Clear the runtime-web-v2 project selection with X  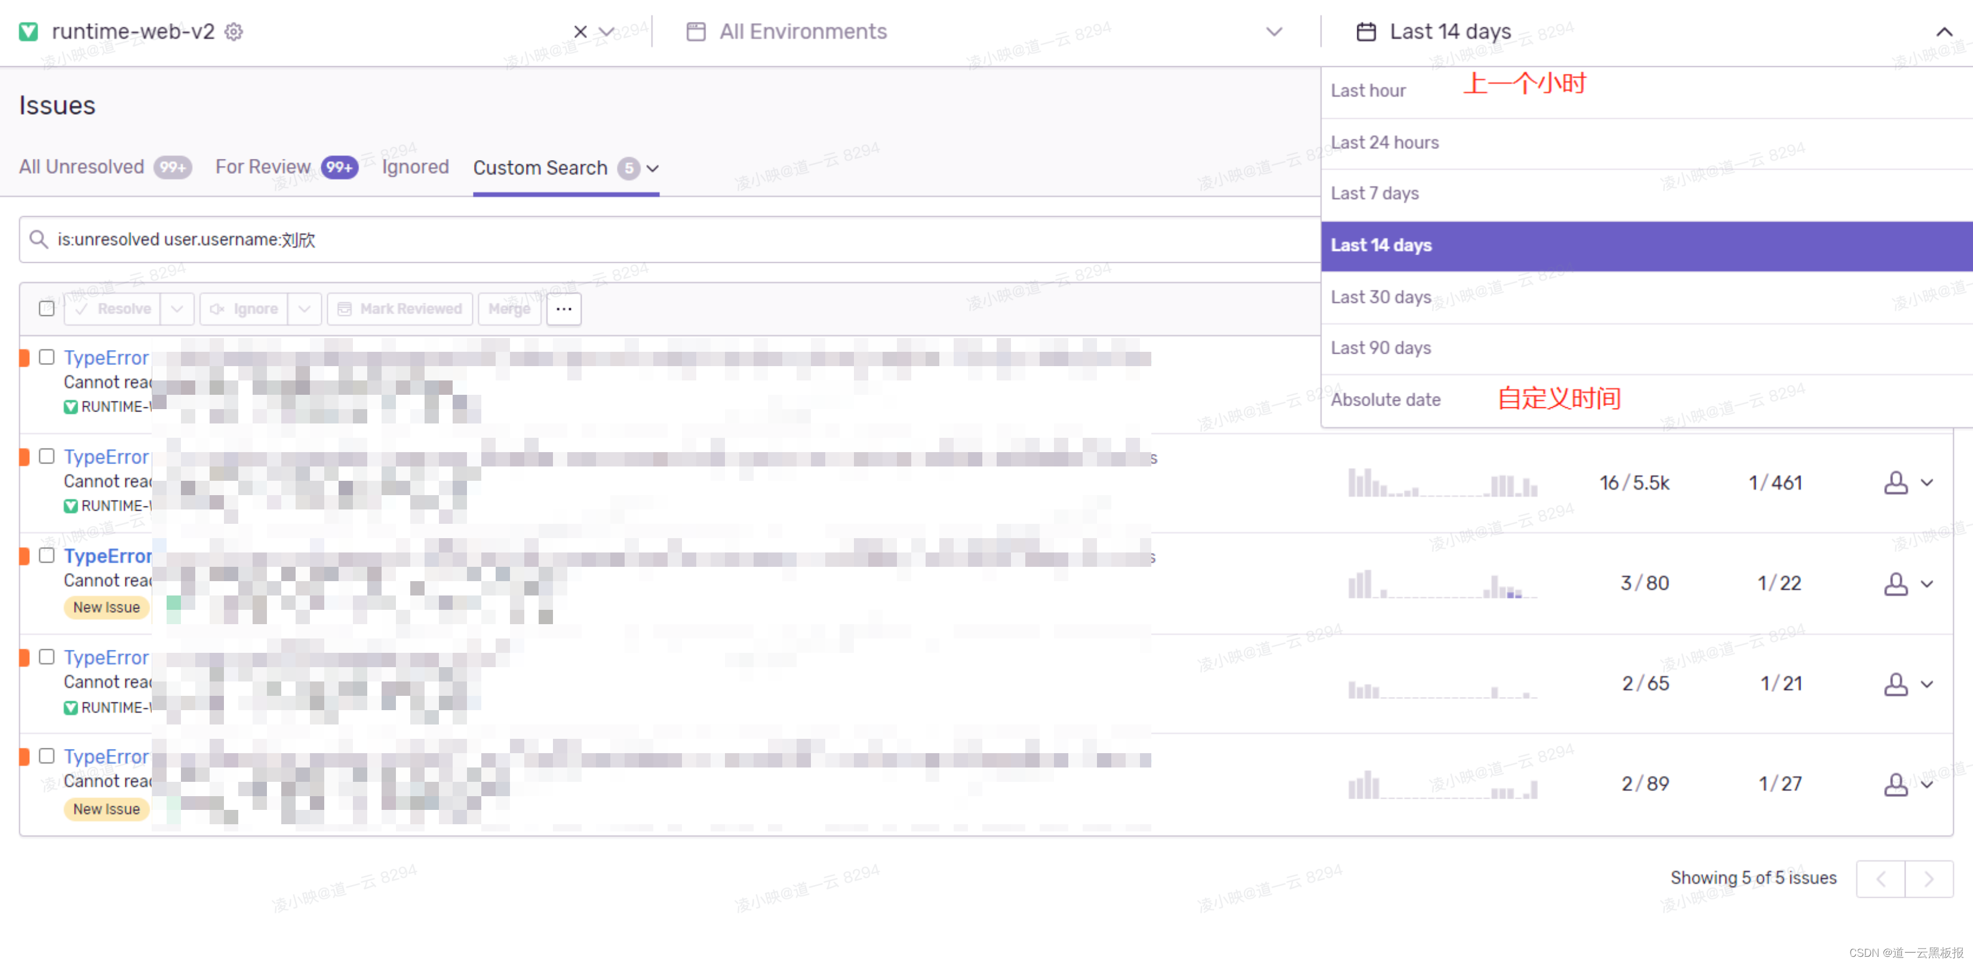click(580, 32)
